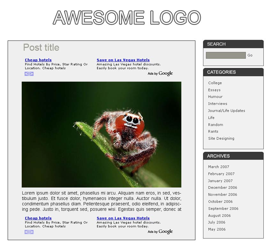
Task: Select the Journal/Life Updates category
Action: click(227, 111)
